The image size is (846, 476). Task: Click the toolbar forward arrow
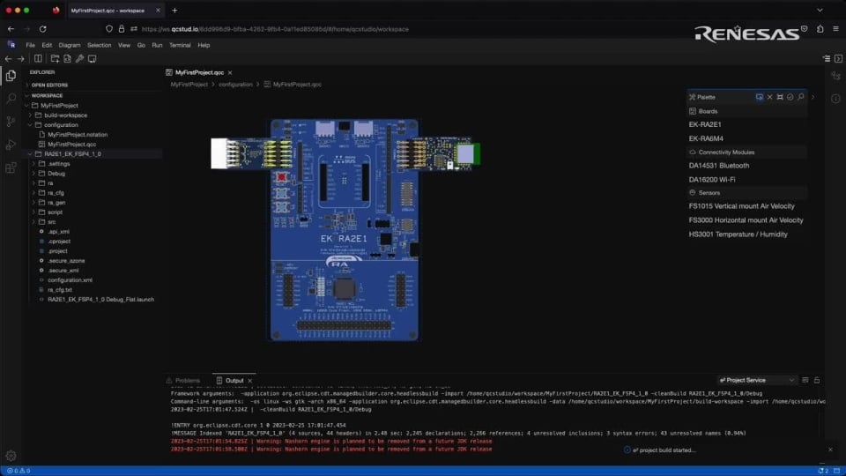[x=20, y=59]
